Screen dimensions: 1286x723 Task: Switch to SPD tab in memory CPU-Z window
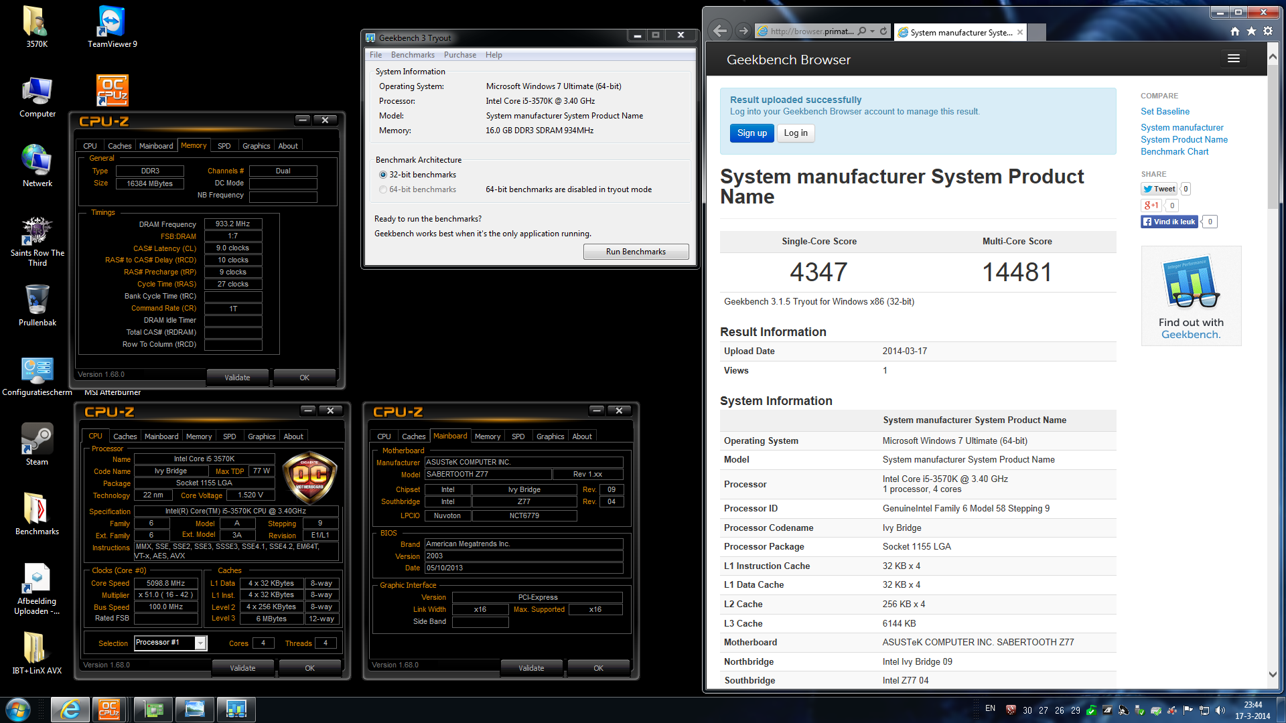coord(224,146)
